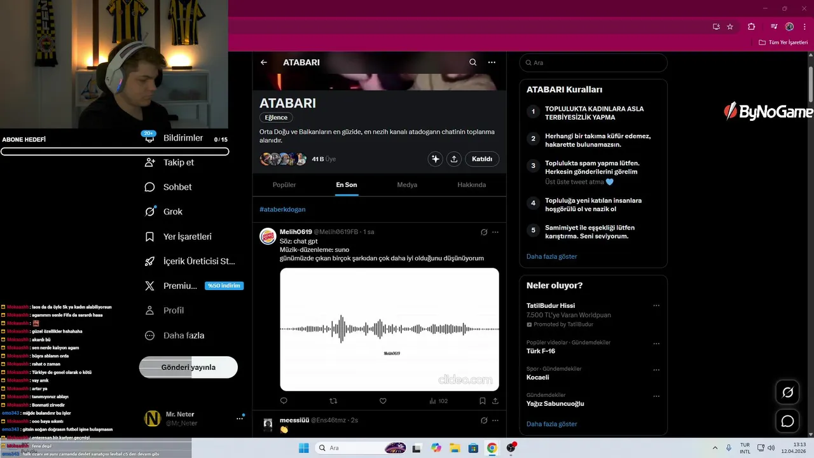This screenshot has width=814, height=458.
Task: Click the Ara search field on X
Action: (593, 63)
